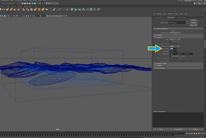
Task: Select the Motion Graphics shelf tab
Action: click(x=28, y=6)
